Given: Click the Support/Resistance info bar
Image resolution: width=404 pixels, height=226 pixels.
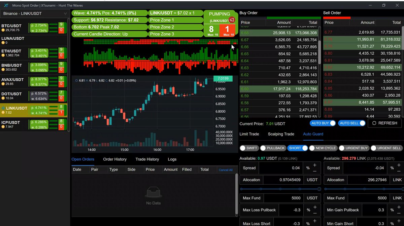Looking at the screenshot, I should click(110, 20).
